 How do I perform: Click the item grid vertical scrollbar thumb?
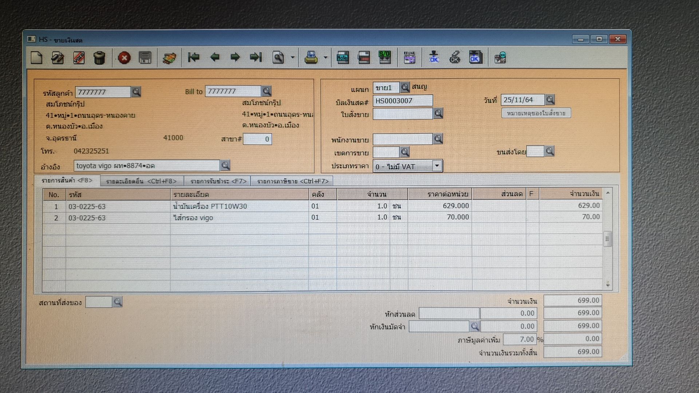[x=607, y=239]
